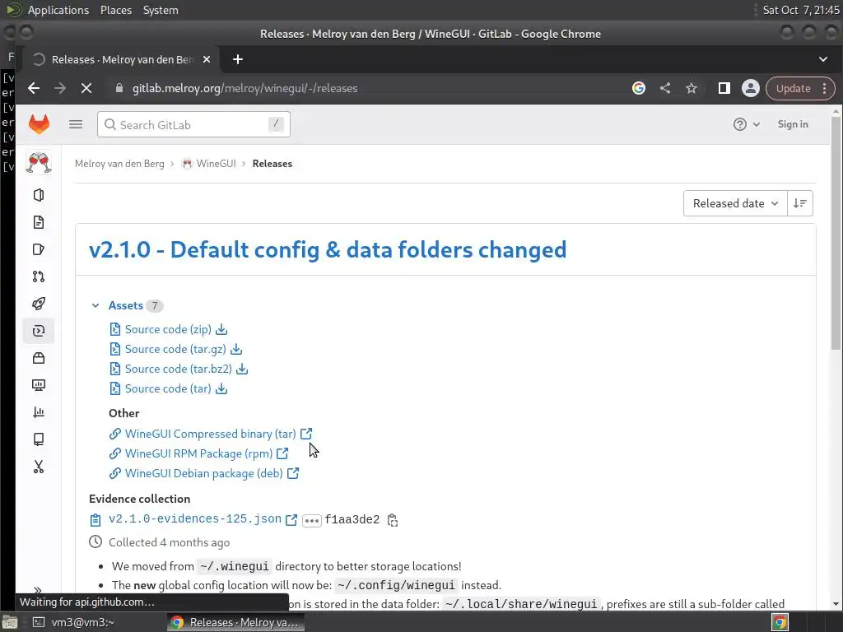Open Project information sidebar icon

pos(39,195)
